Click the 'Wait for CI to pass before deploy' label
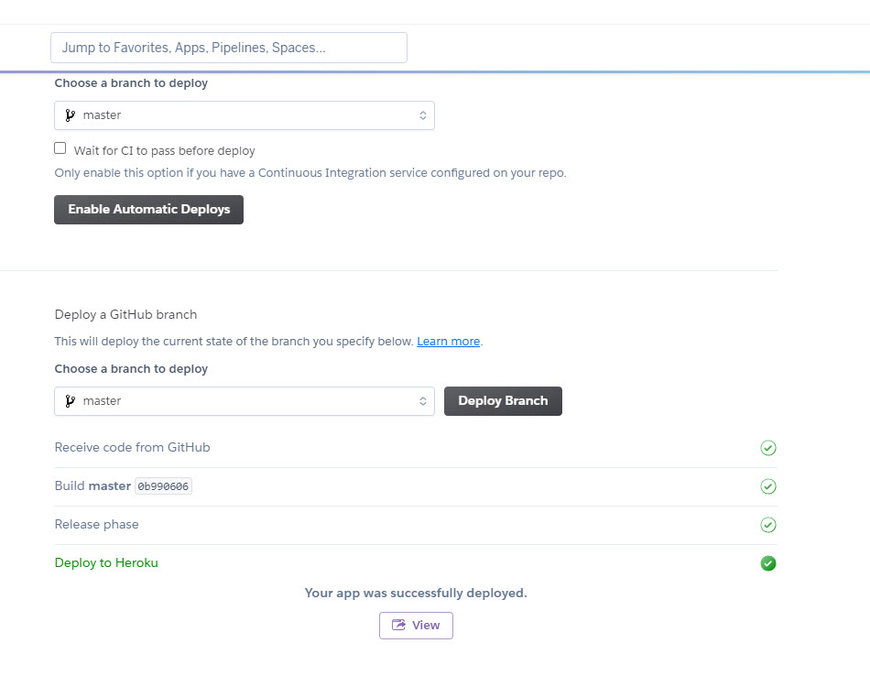This screenshot has width=870, height=676. 165,150
